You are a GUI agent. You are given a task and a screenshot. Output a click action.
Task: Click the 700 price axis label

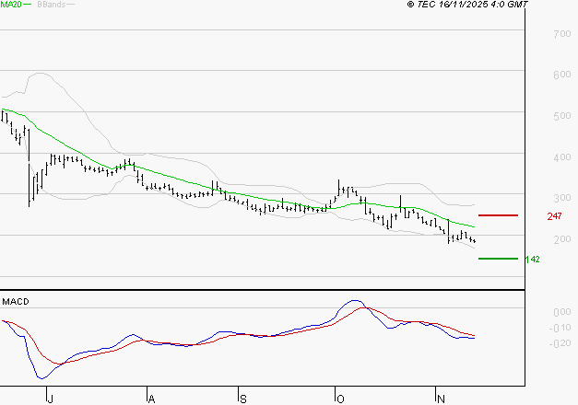(x=562, y=34)
